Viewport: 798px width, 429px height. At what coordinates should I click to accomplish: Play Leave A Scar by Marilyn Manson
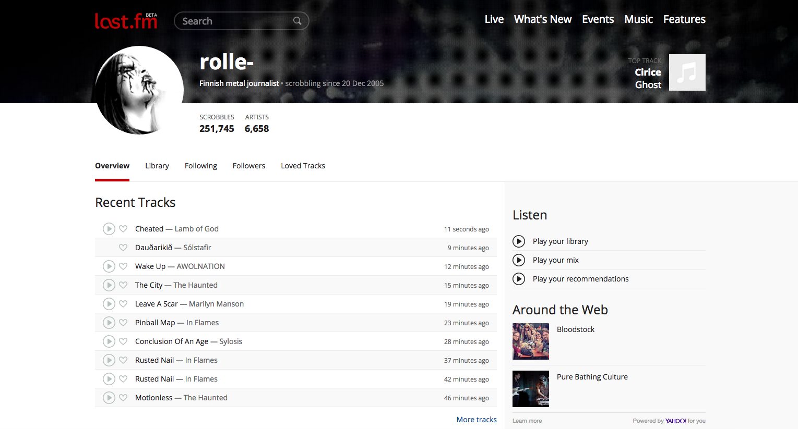(109, 304)
